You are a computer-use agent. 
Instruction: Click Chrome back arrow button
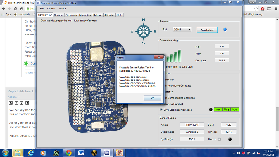(x=4, y=9)
